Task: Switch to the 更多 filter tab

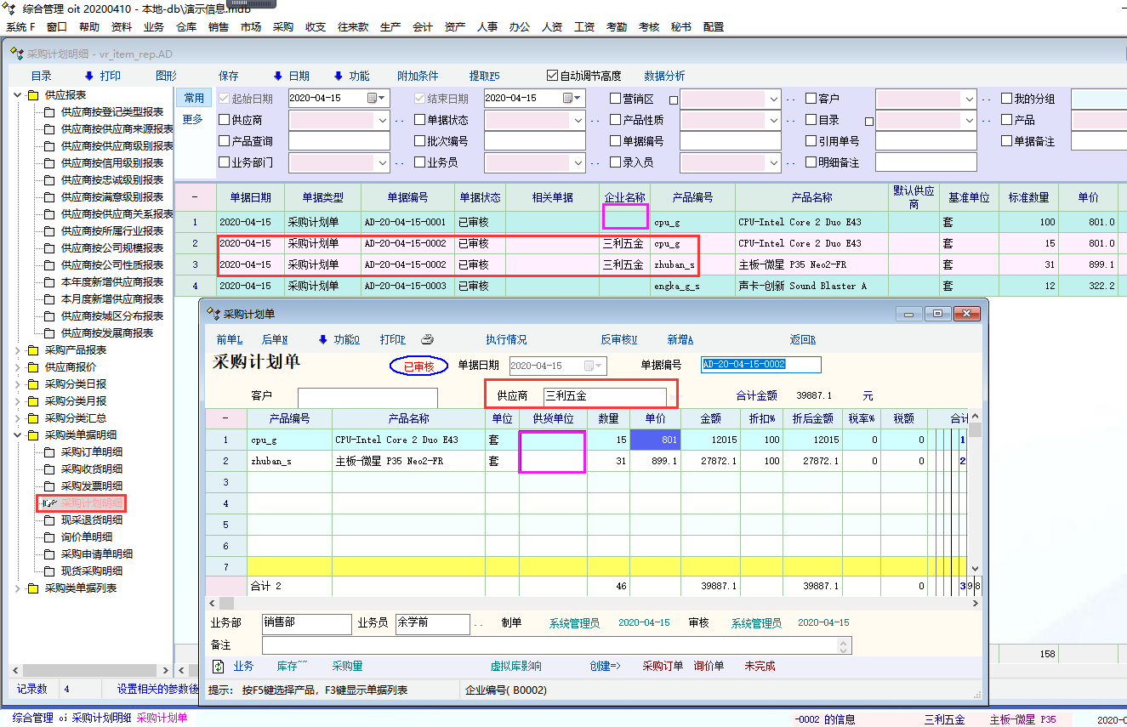Action: click(x=193, y=119)
